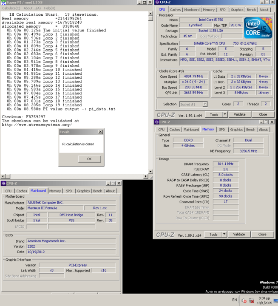Switch to Graphics tab in Mainboard window
The image size is (278, 306).
83,191
